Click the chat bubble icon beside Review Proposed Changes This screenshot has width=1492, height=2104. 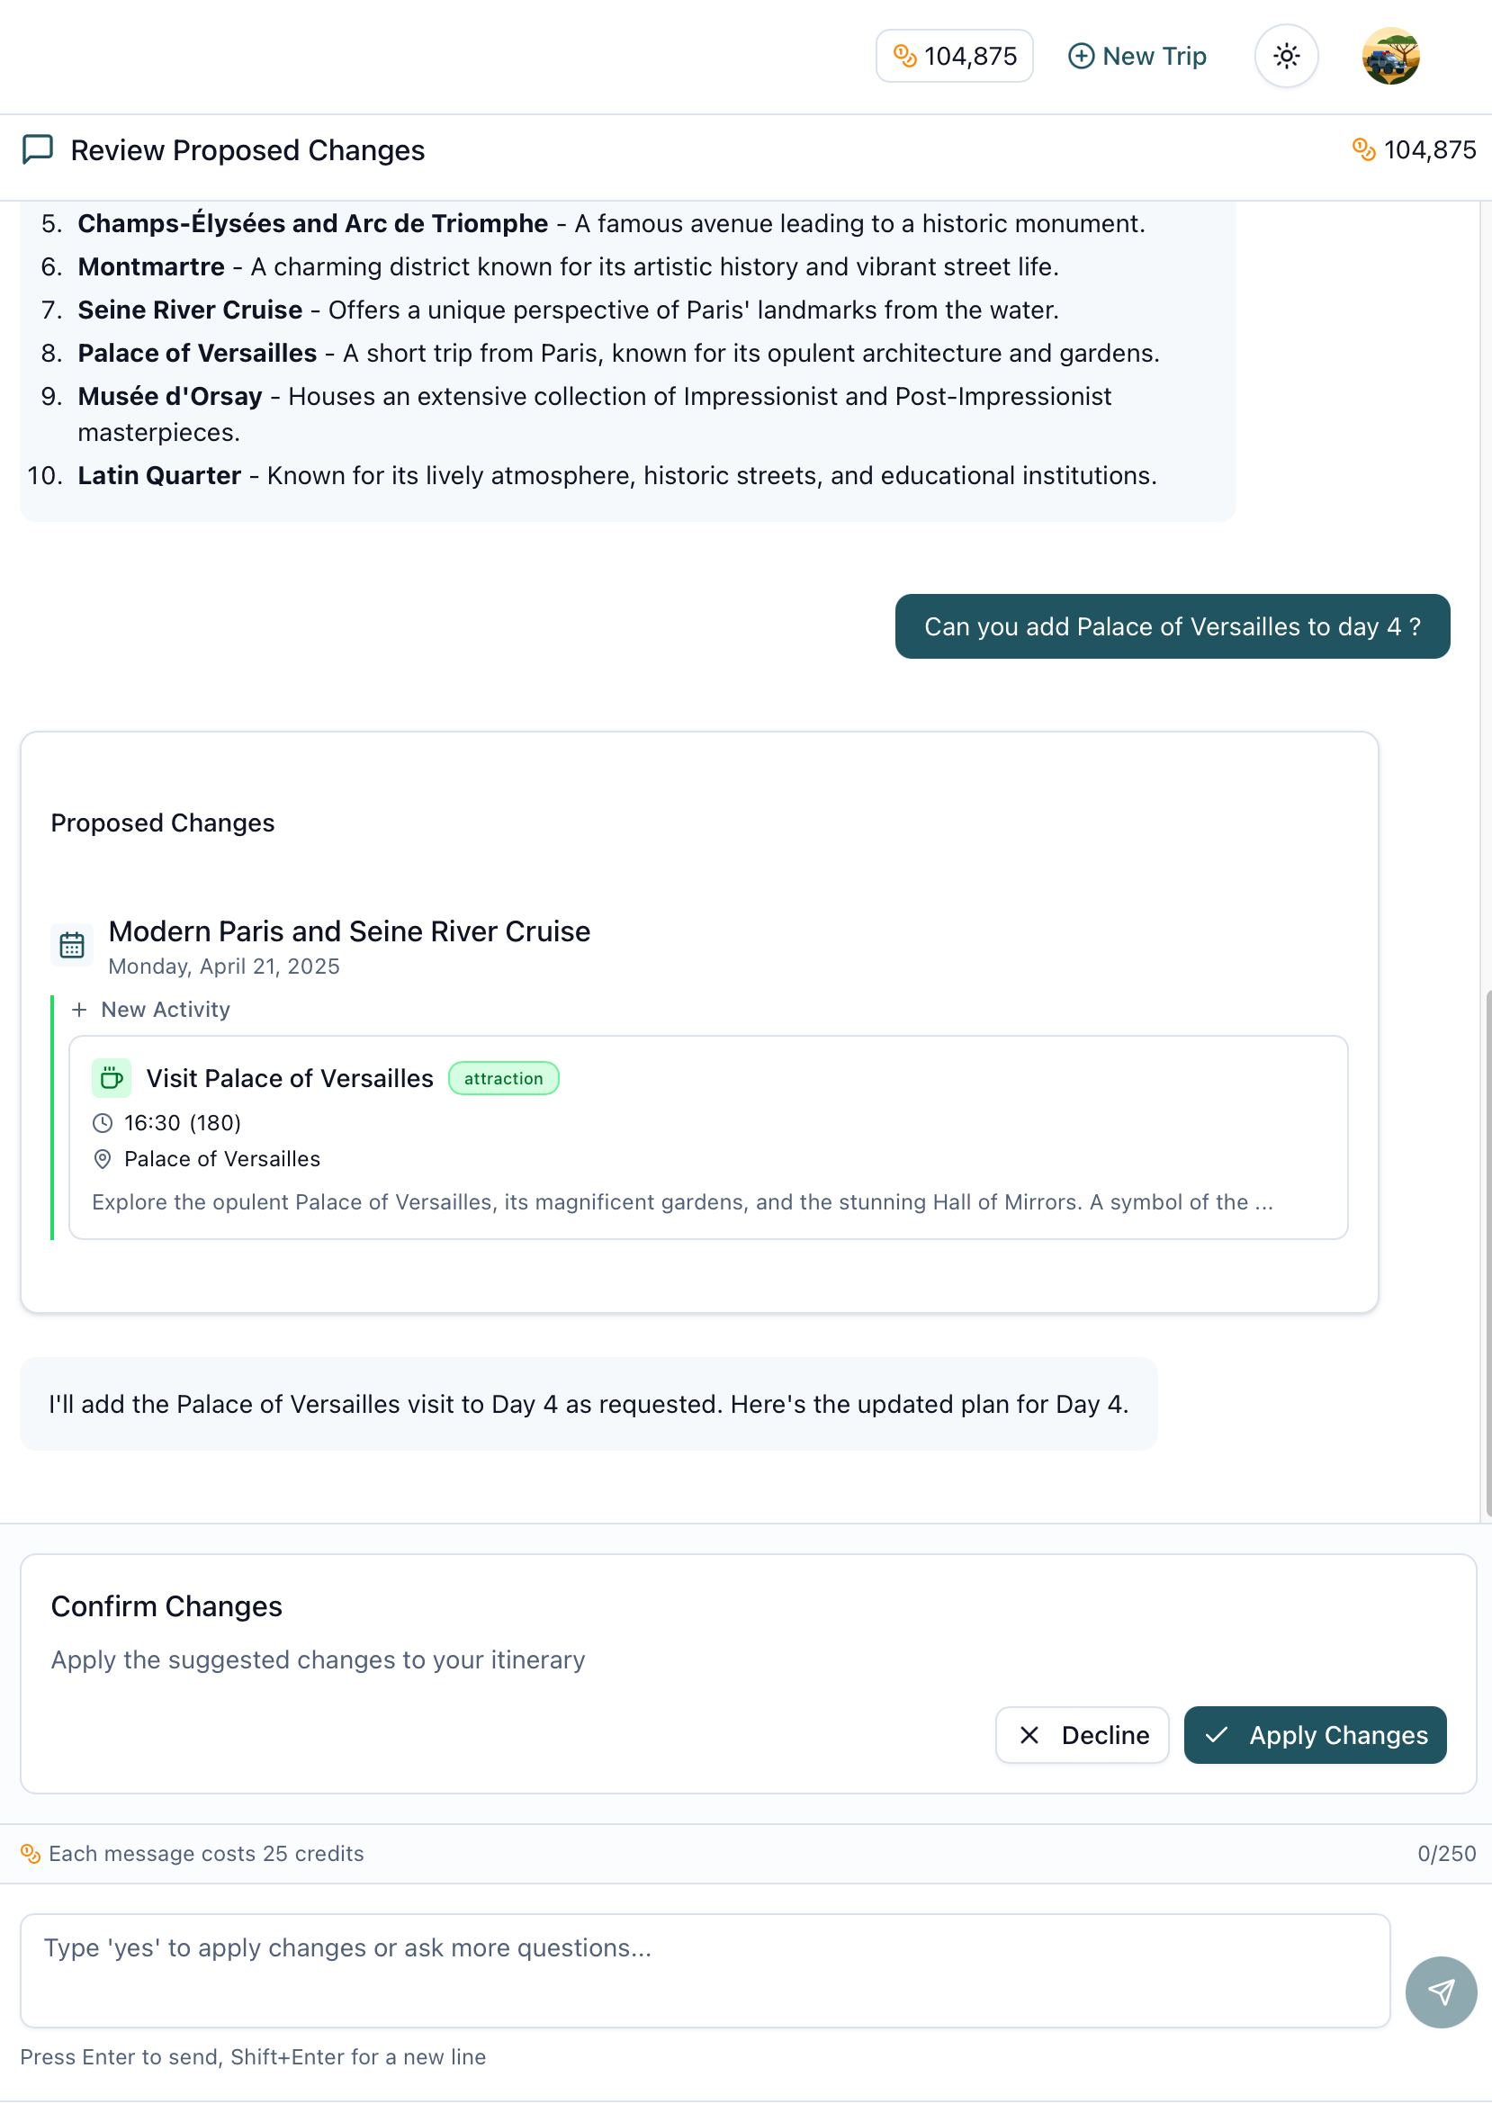(x=38, y=149)
